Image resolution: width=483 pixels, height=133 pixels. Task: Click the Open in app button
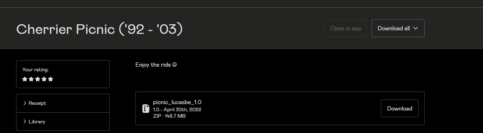coord(346,28)
